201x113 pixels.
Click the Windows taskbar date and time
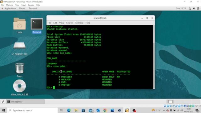[188, 110]
